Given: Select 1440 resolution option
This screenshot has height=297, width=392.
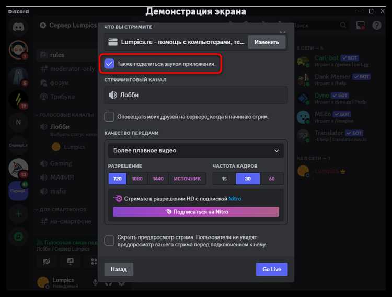Looking at the screenshot, I should [158, 179].
